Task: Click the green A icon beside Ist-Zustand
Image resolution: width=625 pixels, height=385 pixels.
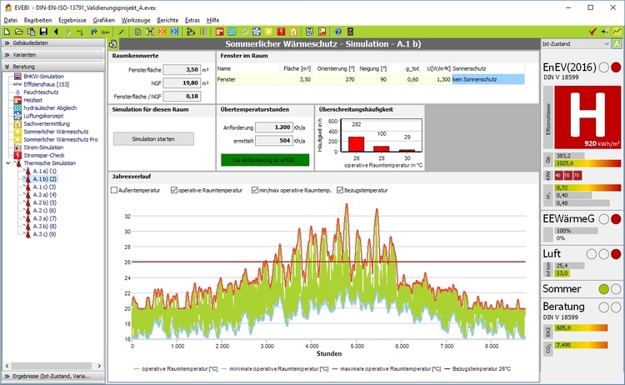Action: pyautogui.click(x=617, y=44)
